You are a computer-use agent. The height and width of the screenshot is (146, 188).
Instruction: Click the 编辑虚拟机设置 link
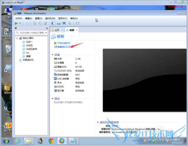point(65,47)
